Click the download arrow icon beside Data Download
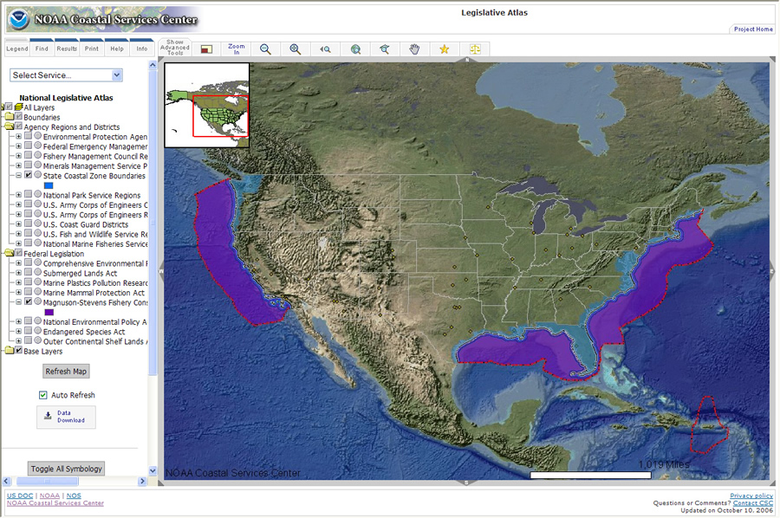 coord(48,416)
